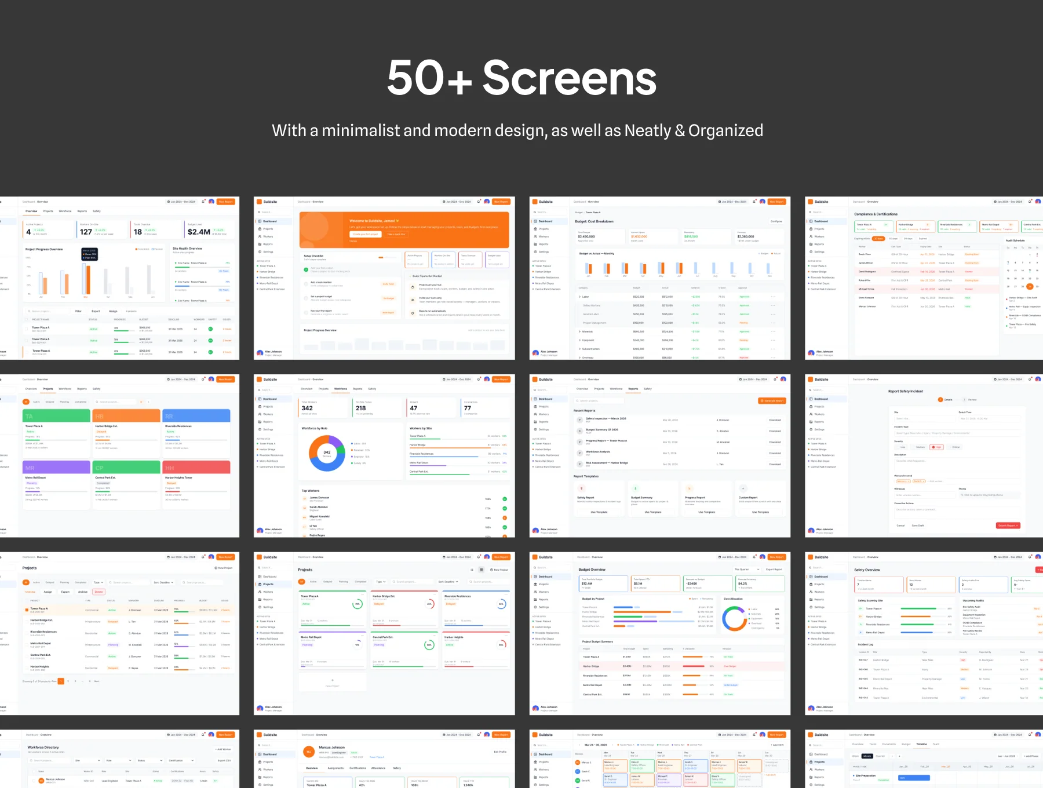Viewport: 1043px width, 788px height.
Task: Expand Equipment category in Cost Breakdown table
Action: point(580,340)
